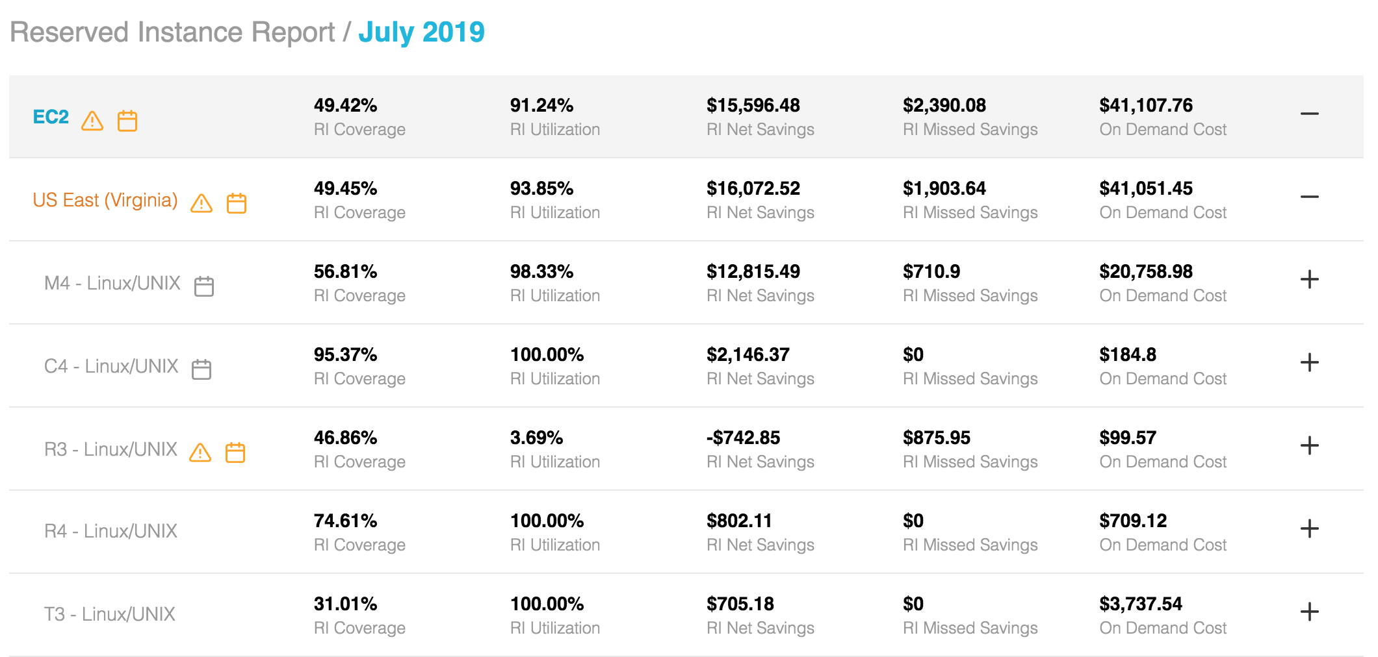Select the July 2019 report period
Image resolution: width=1378 pixels, height=657 pixels.
(x=421, y=32)
